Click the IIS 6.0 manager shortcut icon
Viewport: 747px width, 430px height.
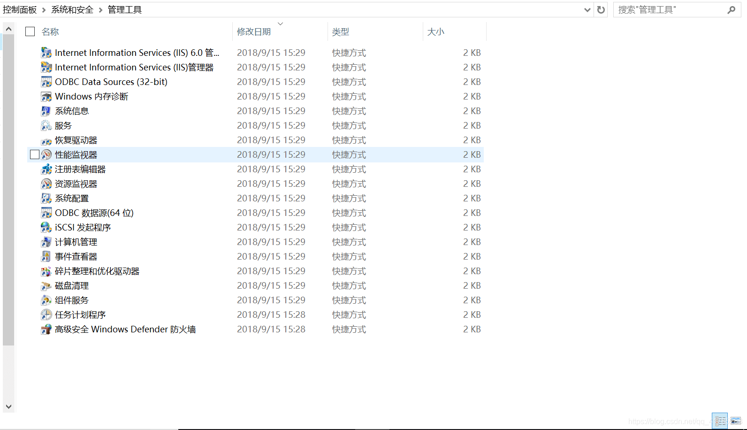point(46,53)
